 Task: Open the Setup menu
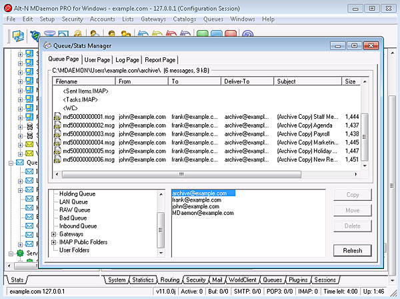coord(47,19)
